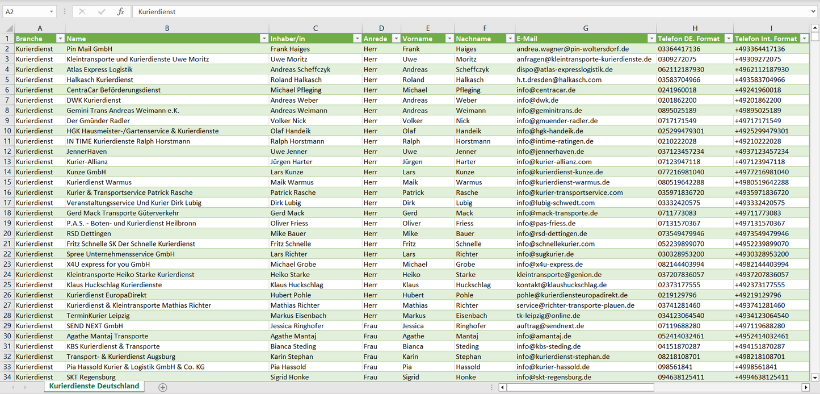820x394 pixels.
Task: Click the Select All corner triangle
Action: 9,28
